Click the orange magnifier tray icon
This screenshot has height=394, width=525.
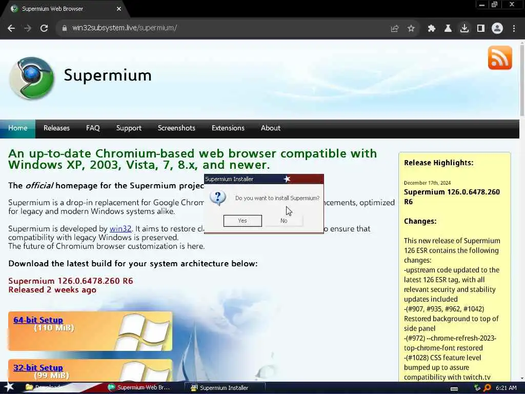point(488,388)
